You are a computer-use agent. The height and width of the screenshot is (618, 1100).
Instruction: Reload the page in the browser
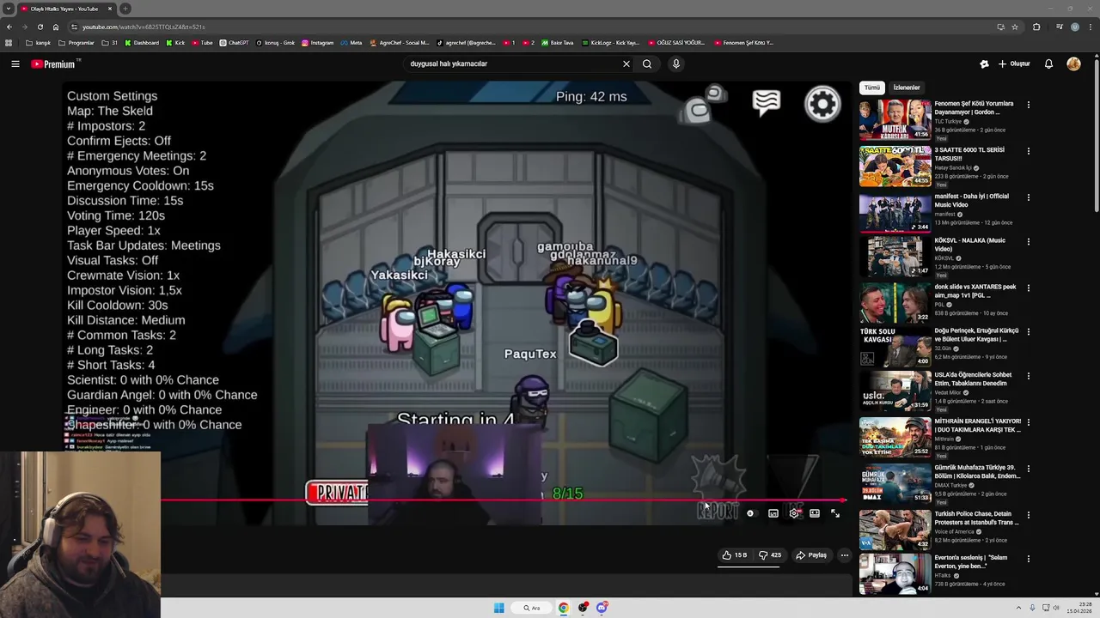tap(40, 27)
